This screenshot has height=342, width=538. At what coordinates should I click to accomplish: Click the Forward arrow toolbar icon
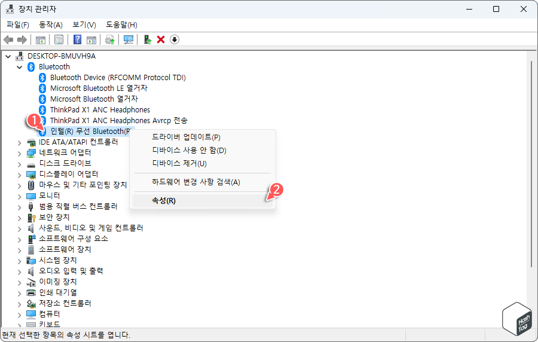coord(22,40)
